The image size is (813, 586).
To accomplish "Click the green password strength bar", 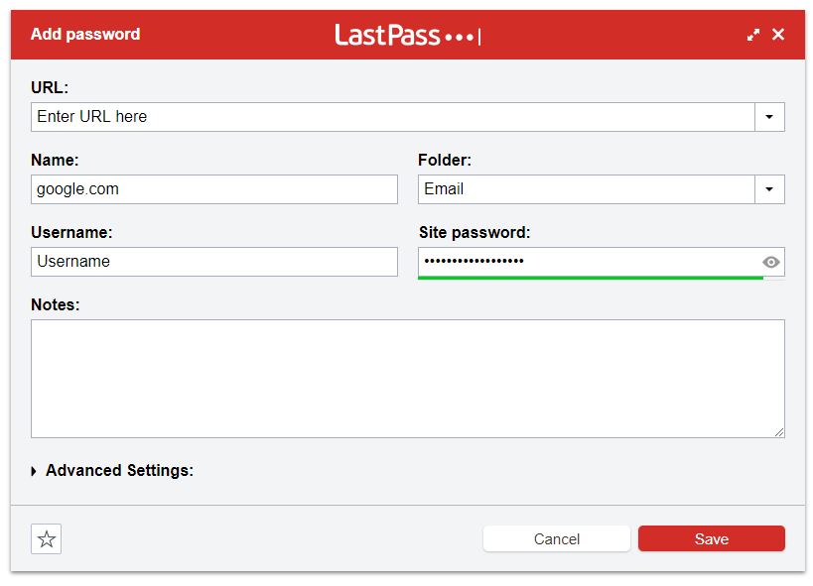I will [x=591, y=279].
